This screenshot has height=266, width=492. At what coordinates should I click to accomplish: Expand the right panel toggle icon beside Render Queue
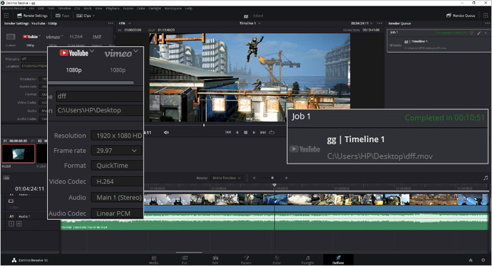pyautogui.click(x=486, y=15)
